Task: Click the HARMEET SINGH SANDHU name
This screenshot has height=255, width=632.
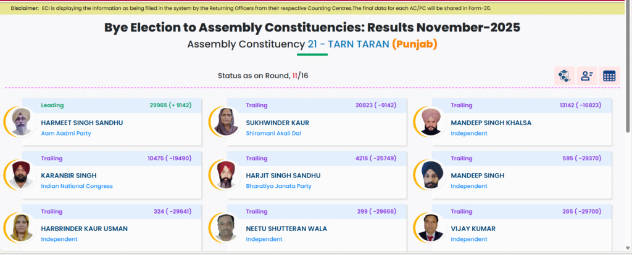Action: click(82, 123)
